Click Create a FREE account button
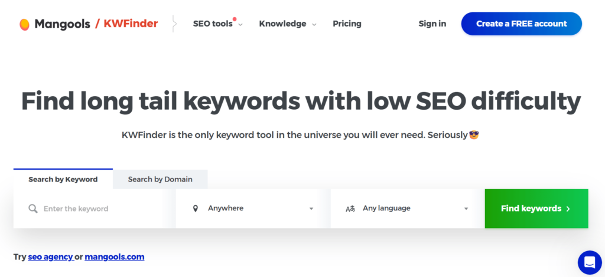The image size is (605, 277). click(x=521, y=24)
